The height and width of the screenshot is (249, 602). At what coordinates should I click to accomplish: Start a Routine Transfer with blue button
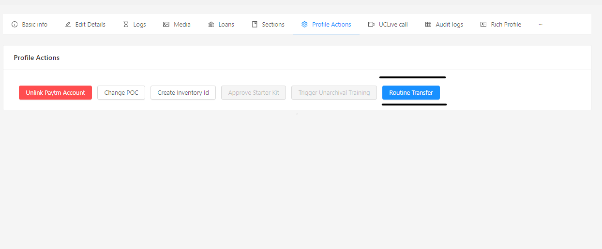(411, 92)
